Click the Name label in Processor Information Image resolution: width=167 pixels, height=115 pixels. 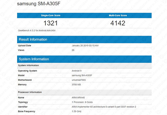coord(21,97)
